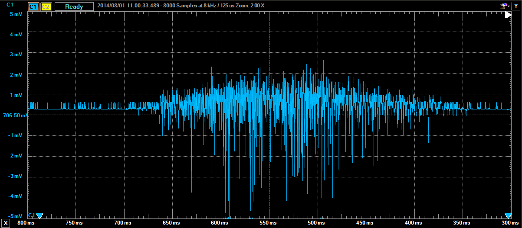Toggle channel C2 yellow button
The image size is (522, 228).
[46, 6]
